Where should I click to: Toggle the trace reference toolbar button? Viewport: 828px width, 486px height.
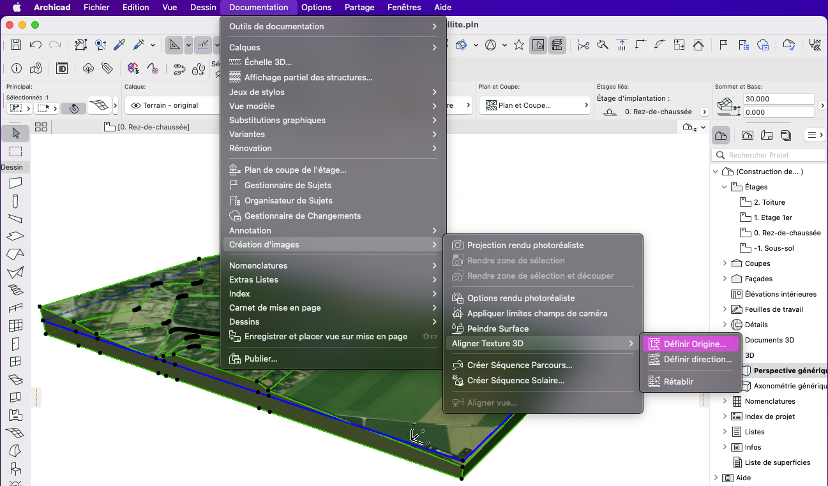tap(538, 45)
